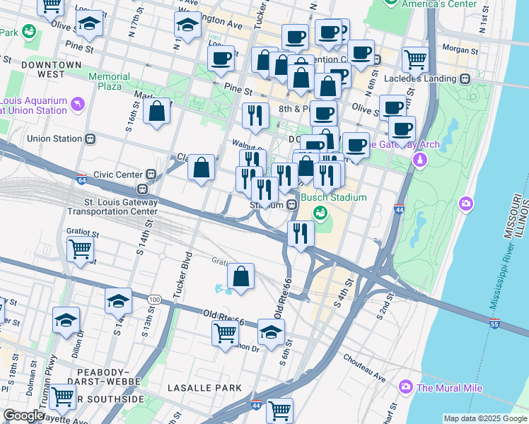The image size is (529, 424).
Task: Select the DOWNTOWN WEST neighborhood label
Action: [52, 69]
